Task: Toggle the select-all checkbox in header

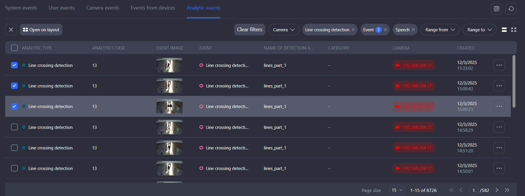Action: tap(14, 48)
